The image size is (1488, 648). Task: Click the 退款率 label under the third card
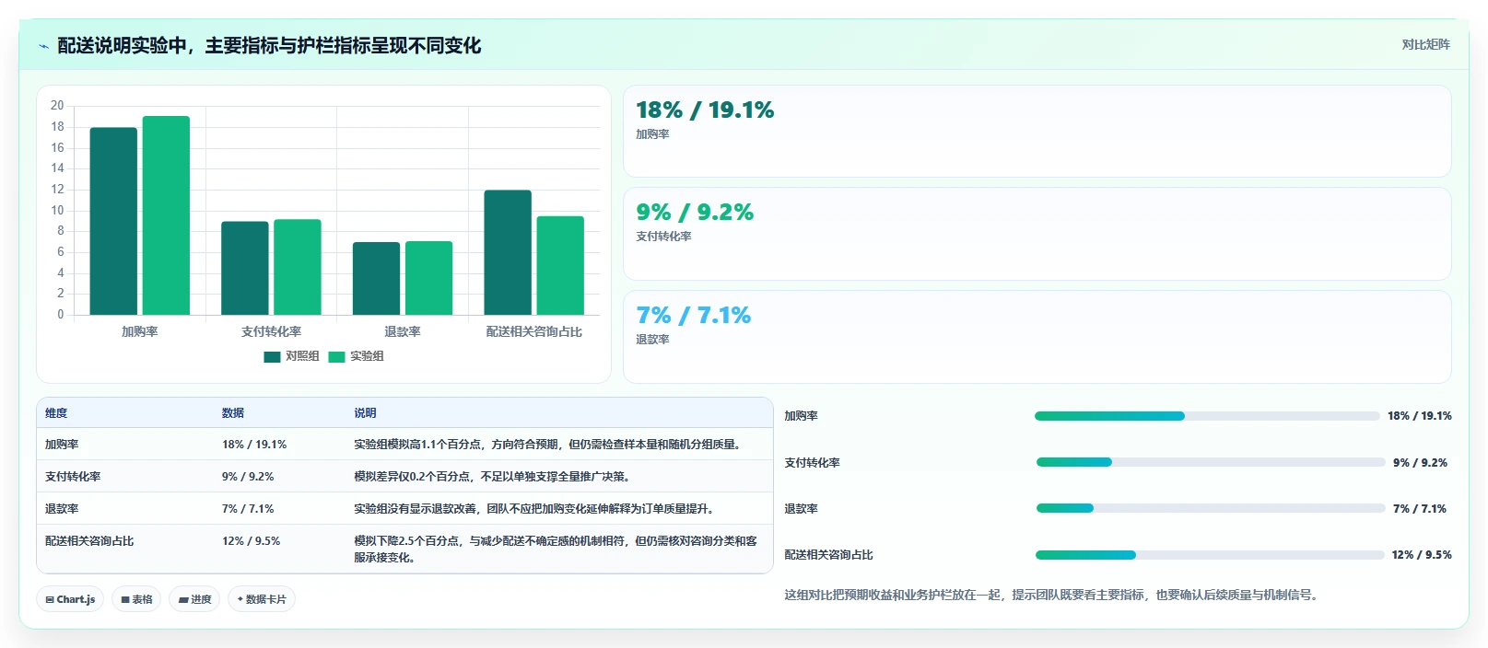click(652, 340)
